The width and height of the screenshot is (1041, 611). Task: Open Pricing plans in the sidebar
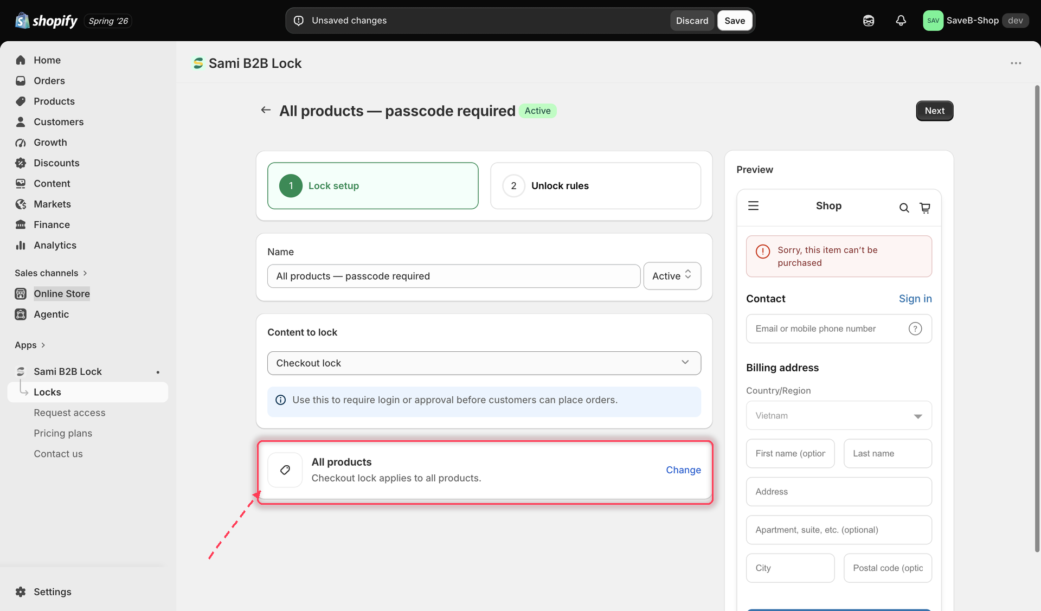(x=63, y=434)
